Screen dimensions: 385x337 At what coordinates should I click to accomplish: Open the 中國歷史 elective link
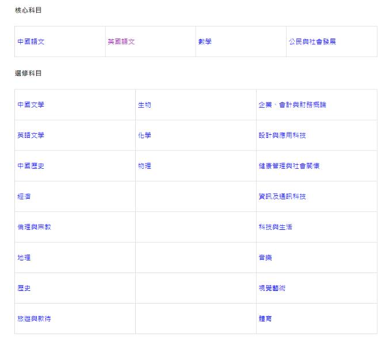tap(31, 166)
